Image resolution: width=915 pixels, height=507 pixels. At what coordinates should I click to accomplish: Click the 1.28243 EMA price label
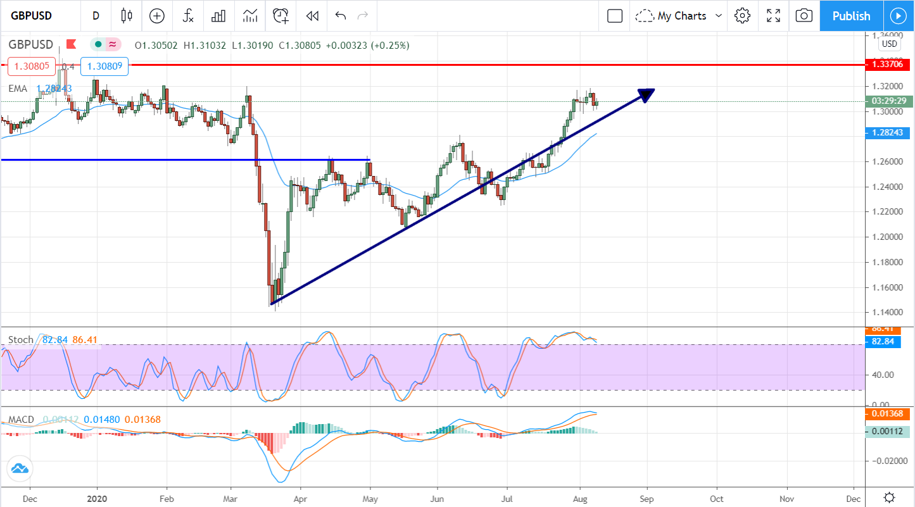coord(887,132)
